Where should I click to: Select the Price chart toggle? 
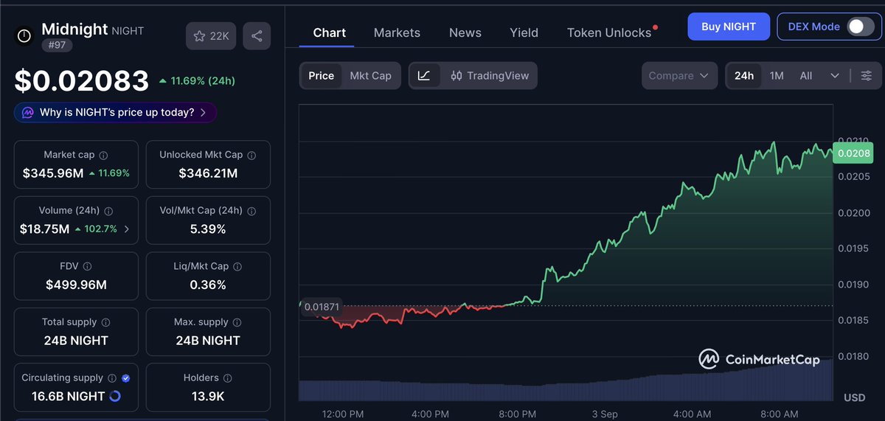321,75
